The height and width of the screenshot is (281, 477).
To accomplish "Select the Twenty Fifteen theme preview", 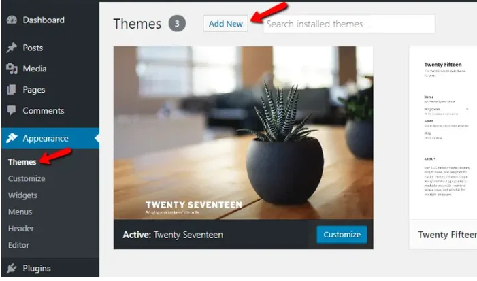I will click(x=443, y=133).
